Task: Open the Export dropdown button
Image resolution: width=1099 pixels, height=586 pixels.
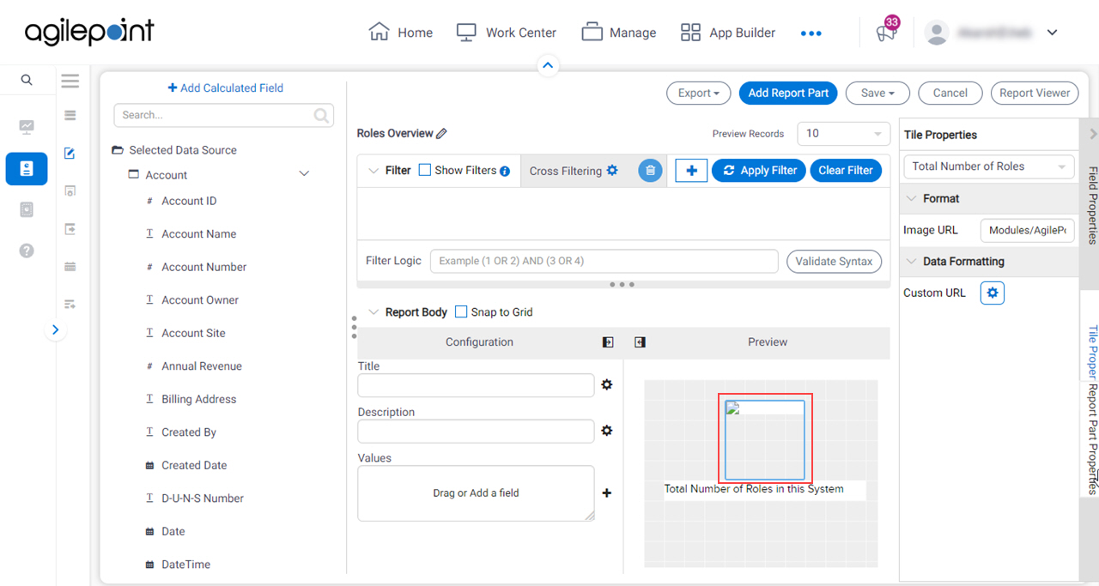Action: 699,93
